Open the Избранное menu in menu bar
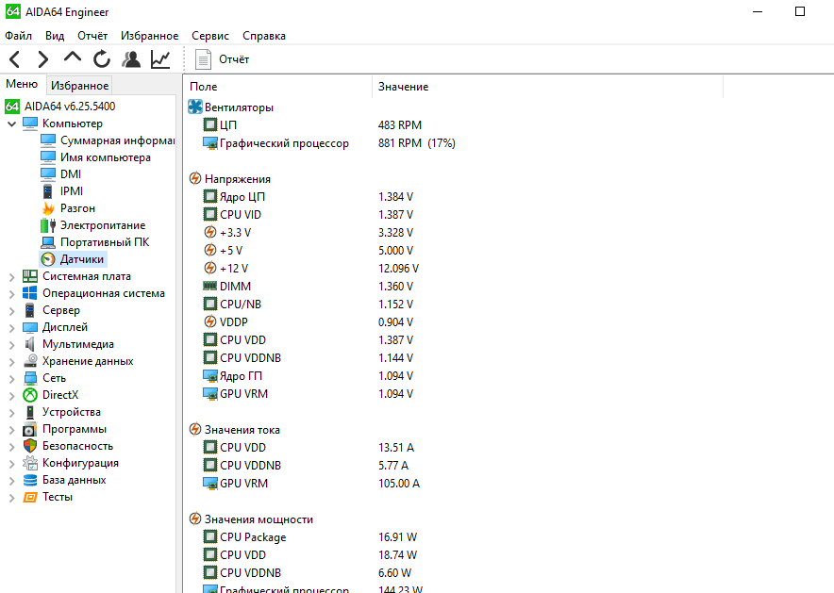This screenshot has height=593, width=834. [149, 36]
